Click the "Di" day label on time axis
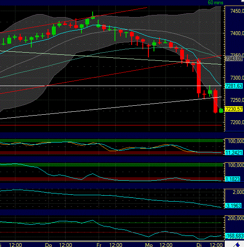This screenshot has width=244, height=247. tap(199, 245)
